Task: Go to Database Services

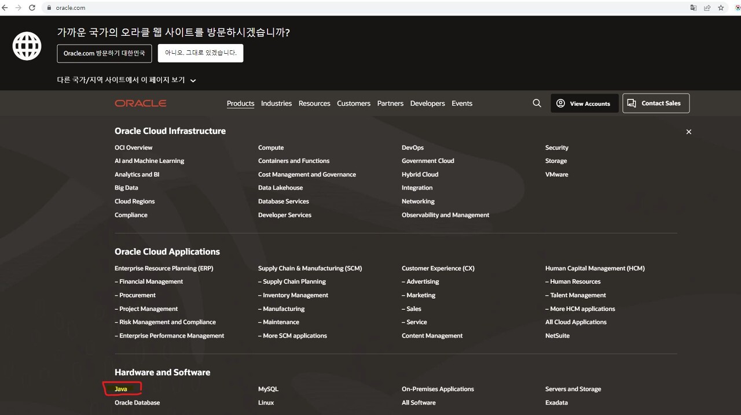Action: click(284, 201)
